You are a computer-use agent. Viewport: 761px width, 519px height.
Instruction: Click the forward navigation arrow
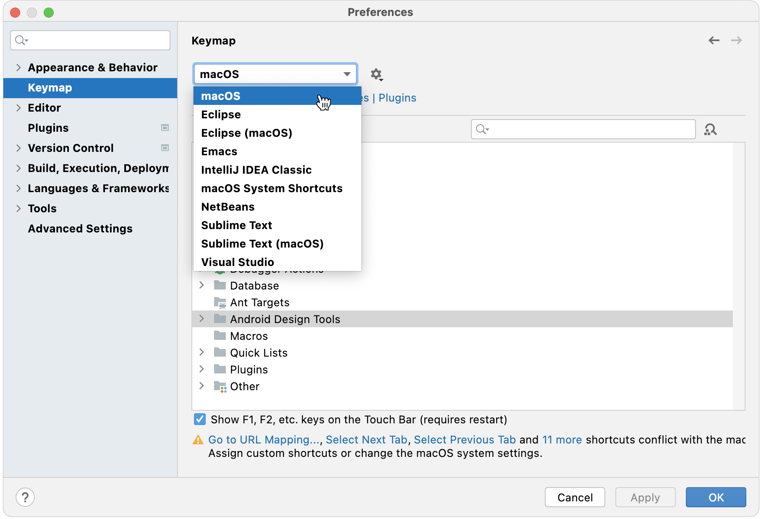click(737, 40)
